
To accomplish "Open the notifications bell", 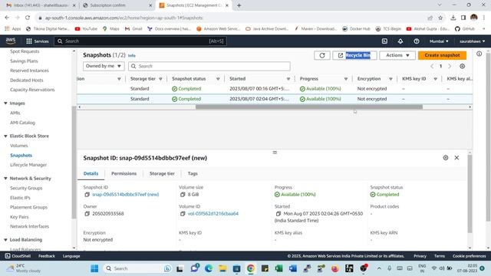I will pyautogui.click(x=400, y=41).
